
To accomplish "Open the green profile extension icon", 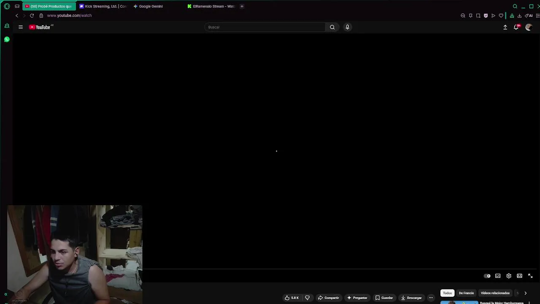I will coord(512,16).
